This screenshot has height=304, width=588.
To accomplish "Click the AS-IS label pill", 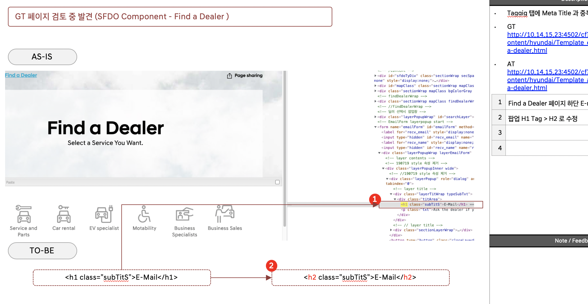I will click(x=42, y=57).
